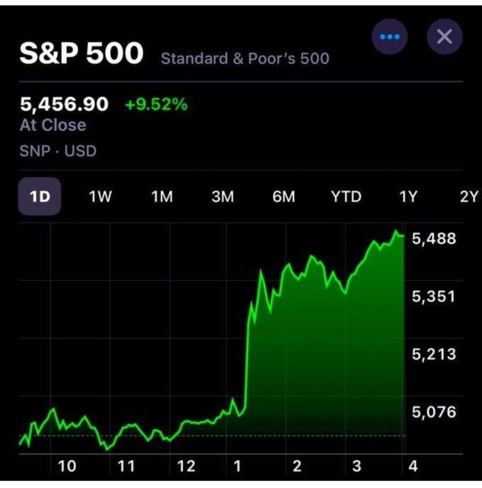Tap chart at the 2 o'clock marker

[x=297, y=466]
